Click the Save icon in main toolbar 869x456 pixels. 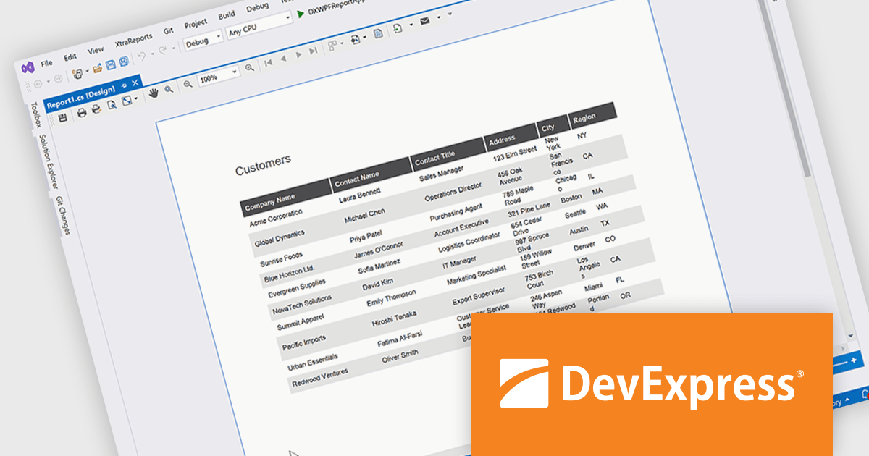[x=111, y=65]
